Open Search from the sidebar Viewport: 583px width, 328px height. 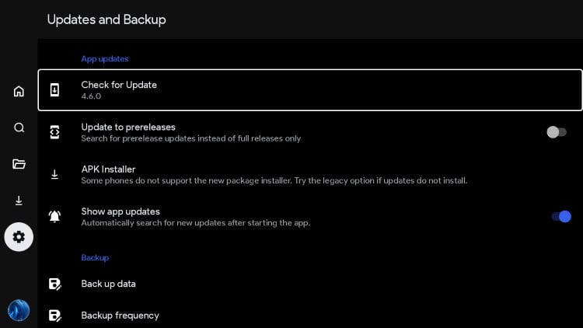[19, 127]
